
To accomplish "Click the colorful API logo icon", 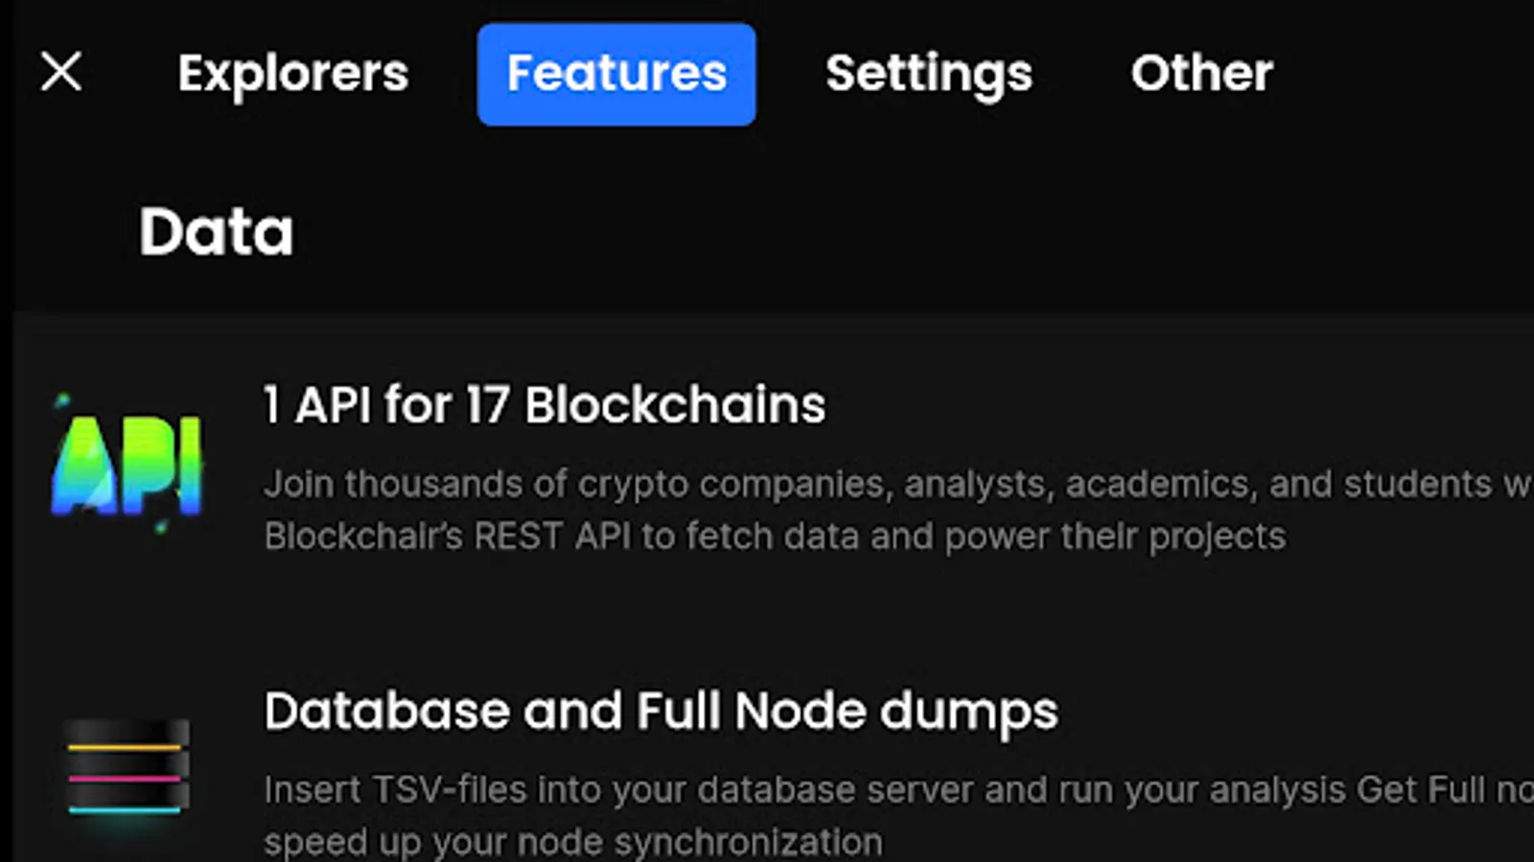I will point(127,465).
